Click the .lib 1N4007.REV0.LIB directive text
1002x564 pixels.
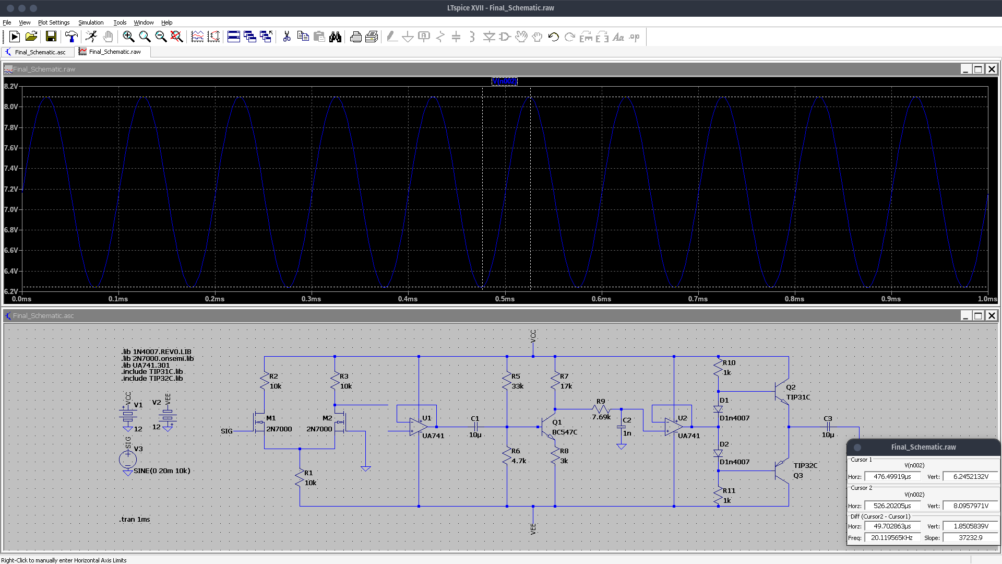pyautogui.click(x=156, y=351)
